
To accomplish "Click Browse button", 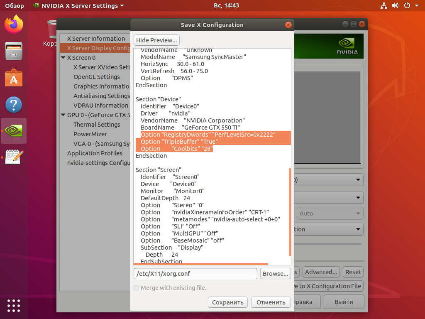I will coord(276,273).
